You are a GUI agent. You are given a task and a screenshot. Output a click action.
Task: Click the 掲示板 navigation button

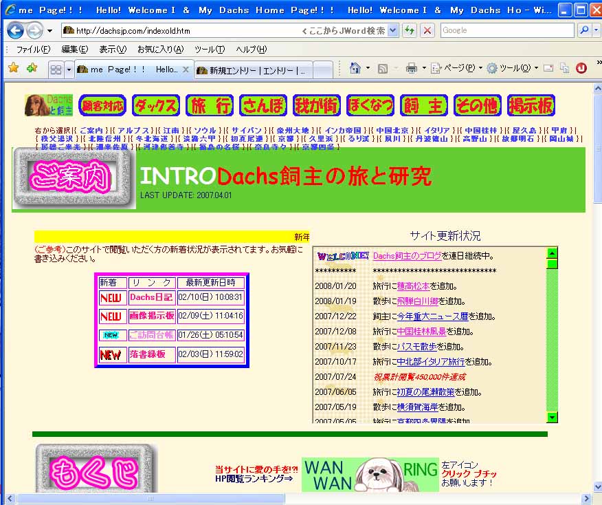pos(531,105)
